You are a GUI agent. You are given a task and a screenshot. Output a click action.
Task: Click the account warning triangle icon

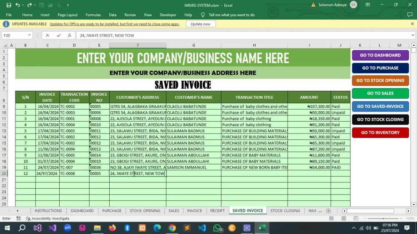(x=313, y=5)
